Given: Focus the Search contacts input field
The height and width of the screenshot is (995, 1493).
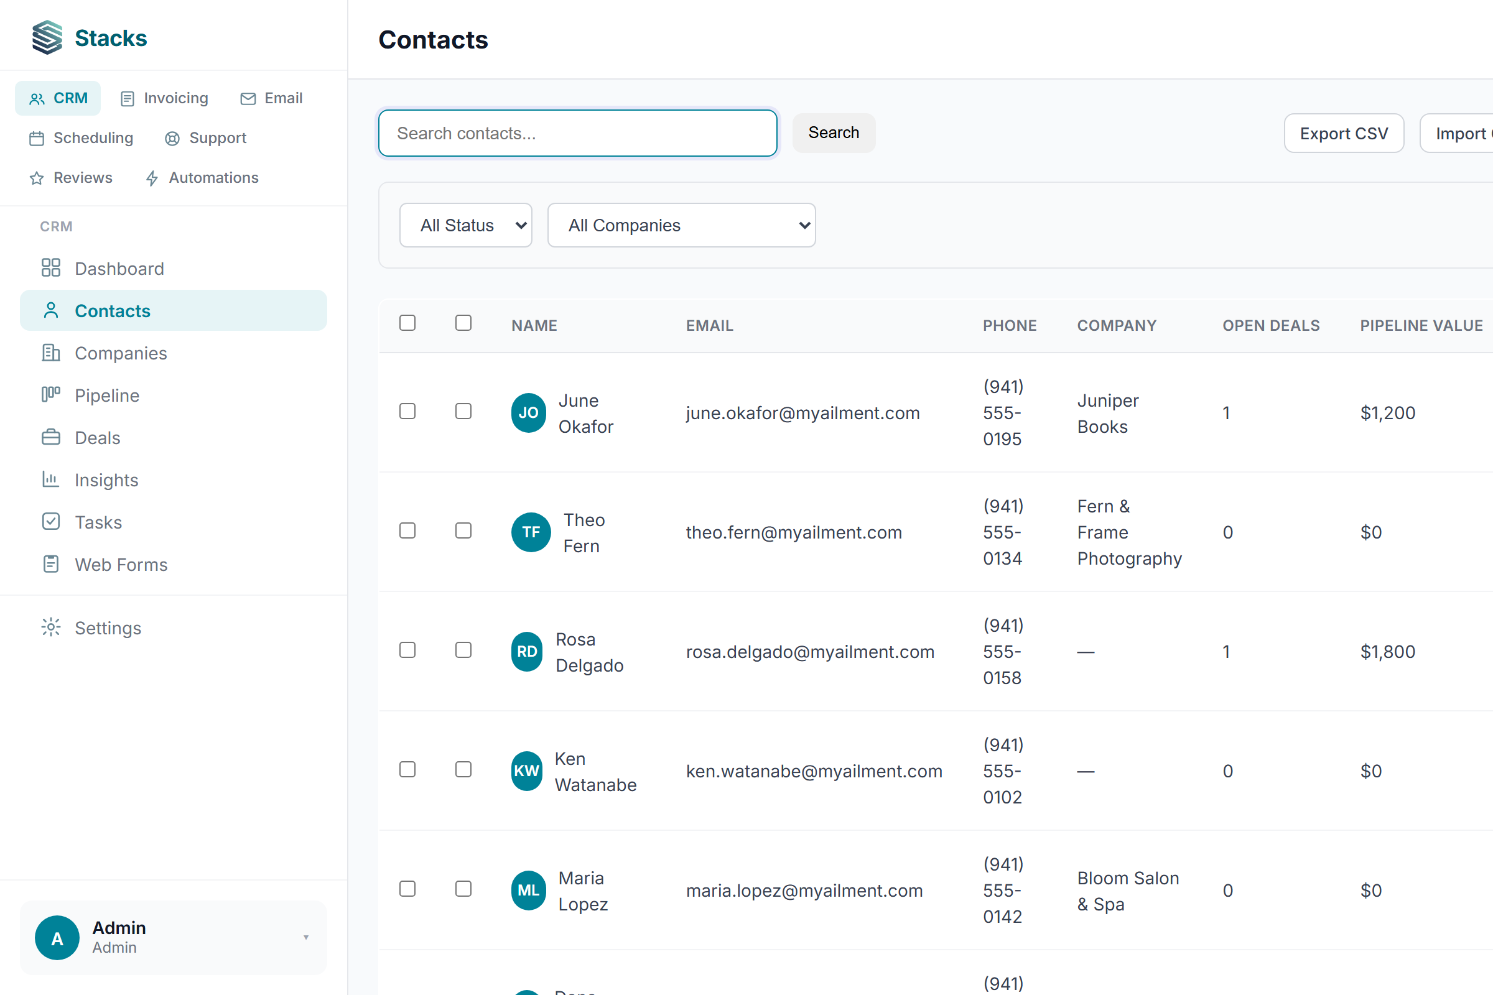Looking at the screenshot, I should pyautogui.click(x=578, y=133).
